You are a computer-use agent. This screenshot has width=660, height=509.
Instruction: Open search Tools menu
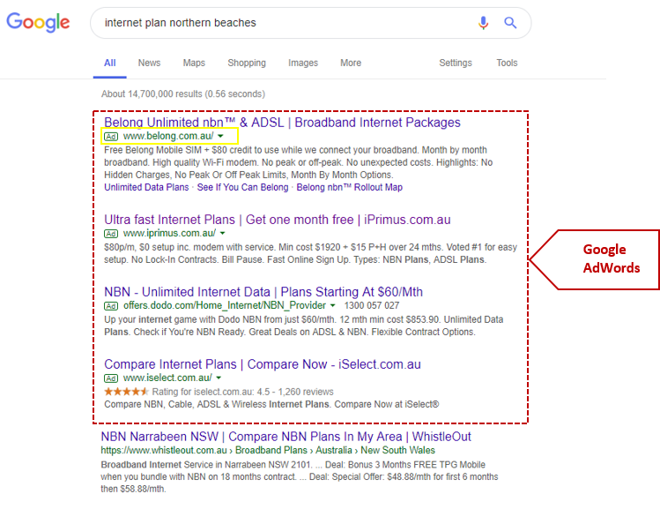(x=507, y=63)
